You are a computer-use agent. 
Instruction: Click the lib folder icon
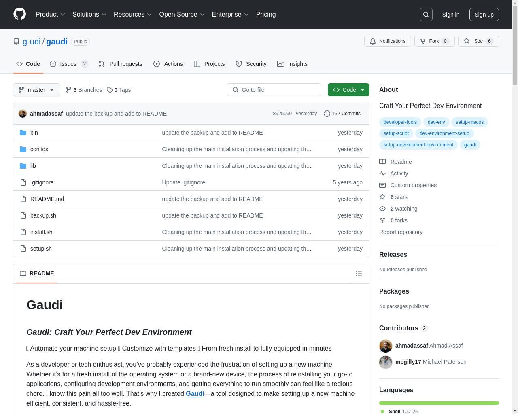coord(23,166)
